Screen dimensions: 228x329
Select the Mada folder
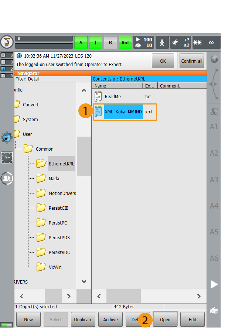pos(54,179)
